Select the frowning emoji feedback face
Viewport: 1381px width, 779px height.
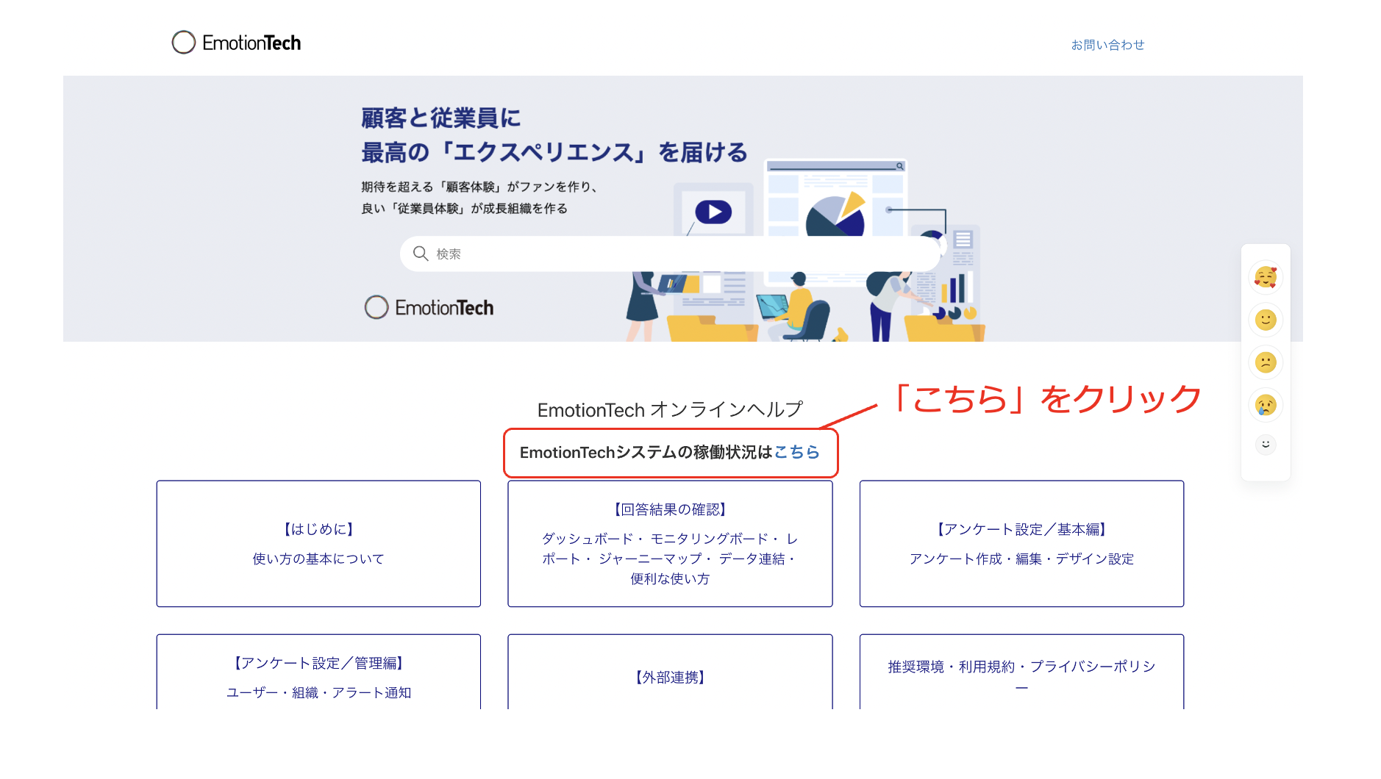(x=1266, y=362)
